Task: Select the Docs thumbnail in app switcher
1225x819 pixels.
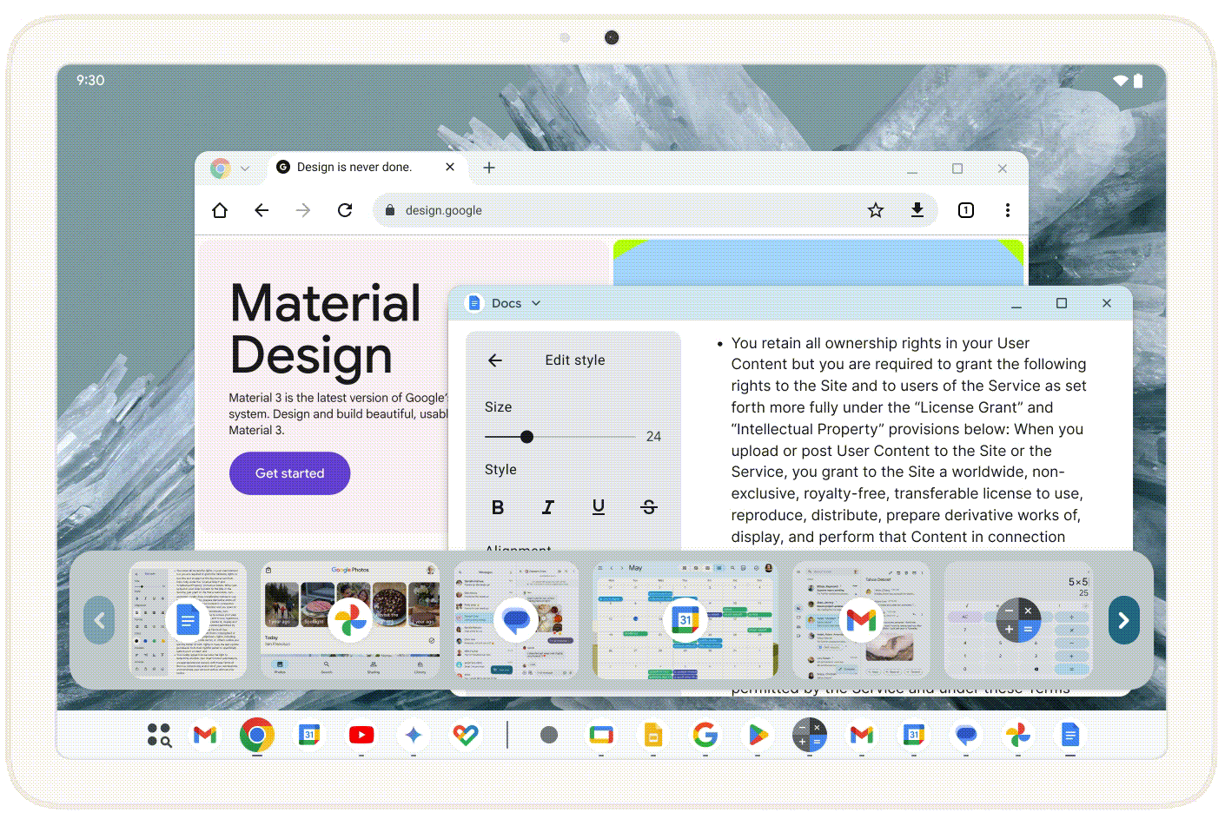Action: tap(188, 620)
